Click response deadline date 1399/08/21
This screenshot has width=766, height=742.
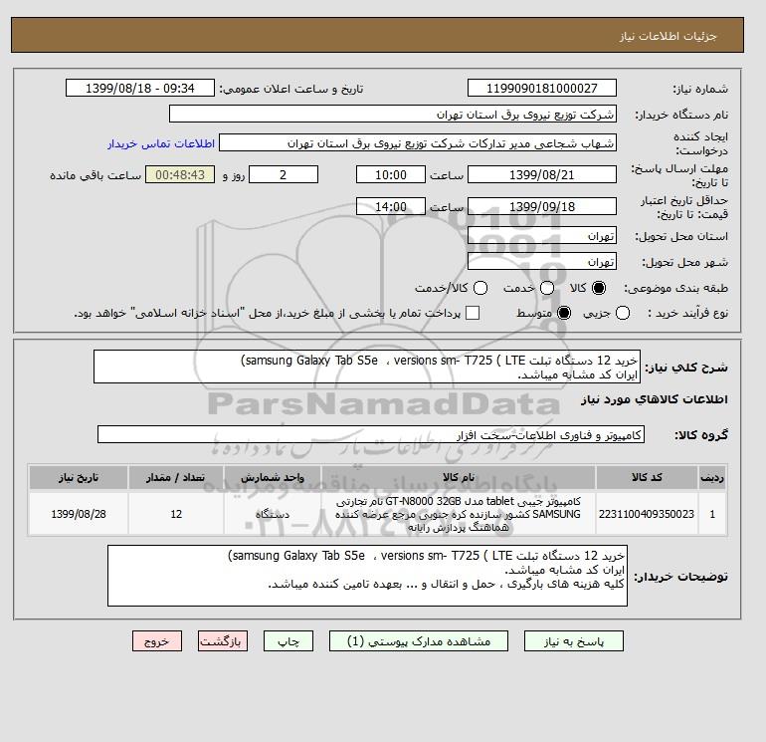[x=542, y=174]
